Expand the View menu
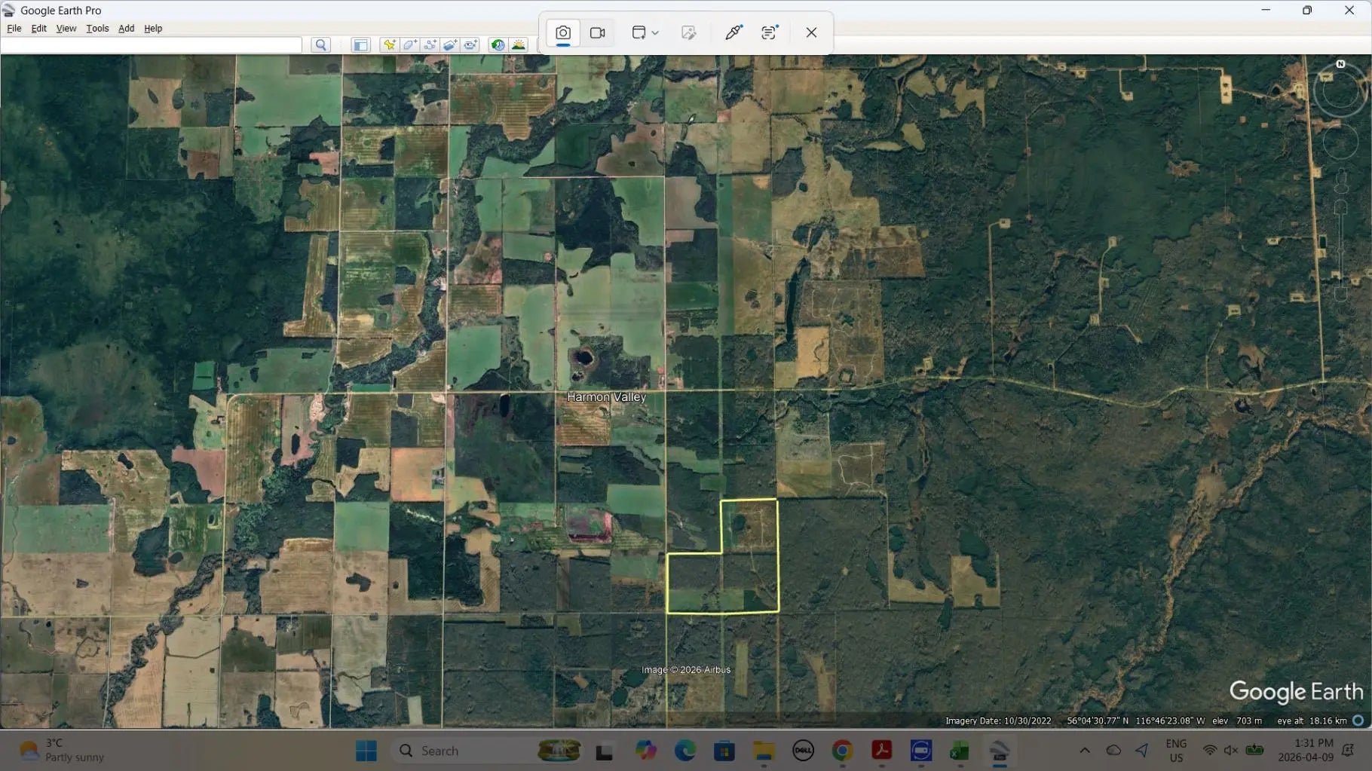 pyautogui.click(x=66, y=29)
